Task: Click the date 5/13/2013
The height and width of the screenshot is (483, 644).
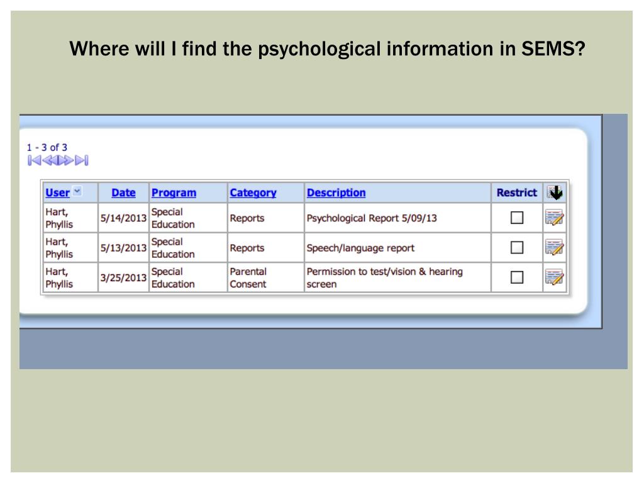Action: pos(123,248)
